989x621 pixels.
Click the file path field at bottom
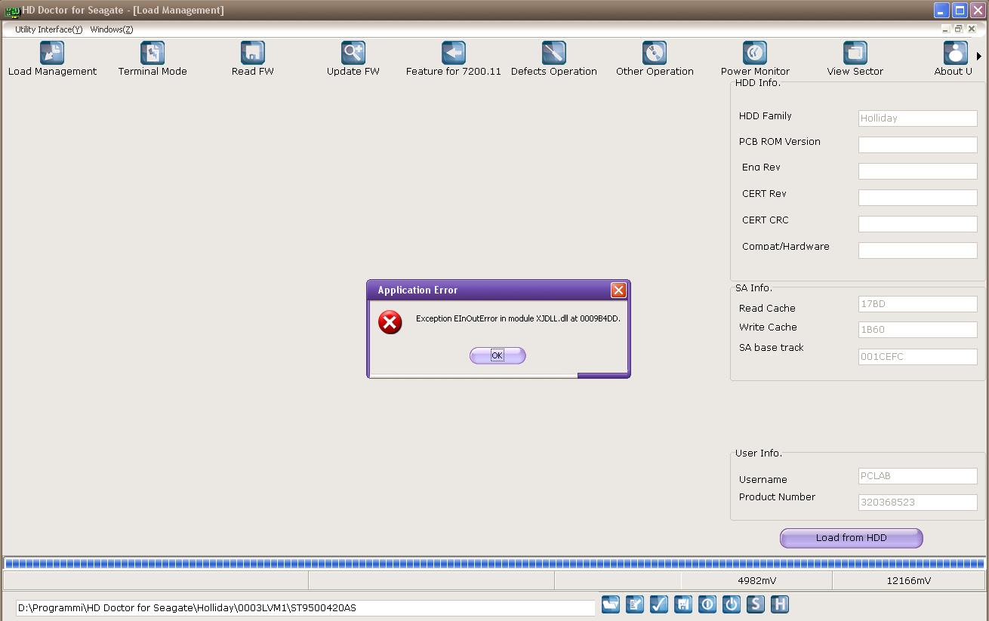click(x=306, y=608)
